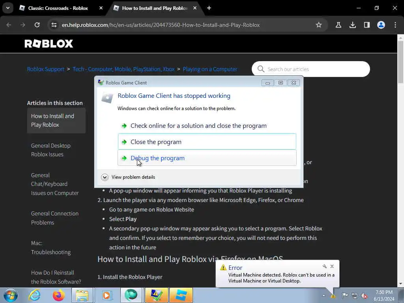Bookmark this page with star icon

pyautogui.click(x=319, y=25)
